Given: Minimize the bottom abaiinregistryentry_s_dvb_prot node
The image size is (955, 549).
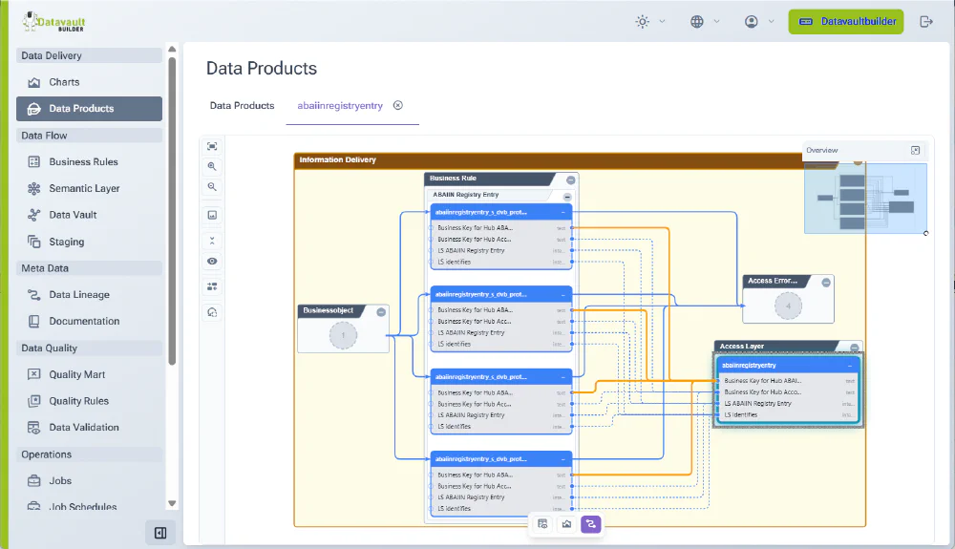Looking at the screenshot, I should pos(562,459).
